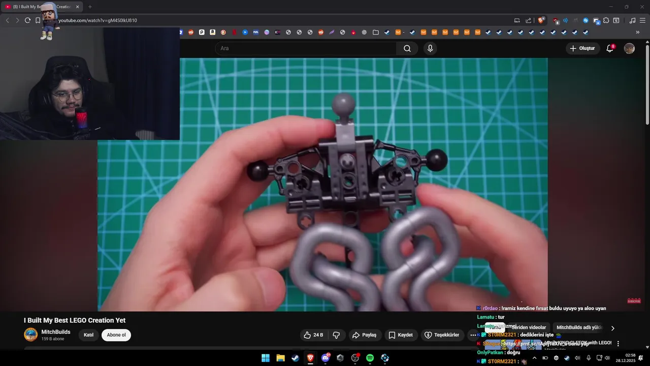Save the video with Kaydet
650x366 pixels.
[401, 335]
